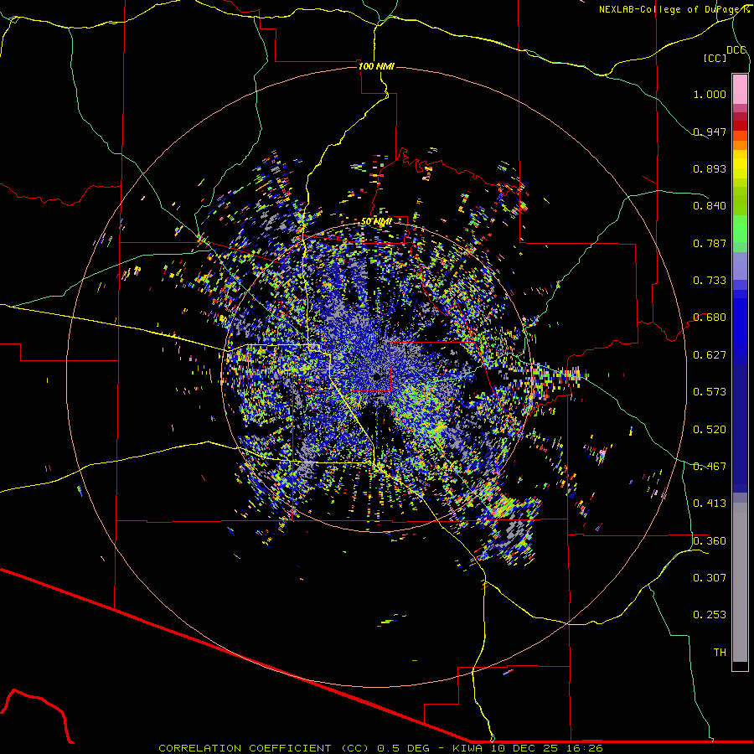754x754 pixels.
Task: Click the 50 NMI range ring label
Action: [x=376, y=222]
